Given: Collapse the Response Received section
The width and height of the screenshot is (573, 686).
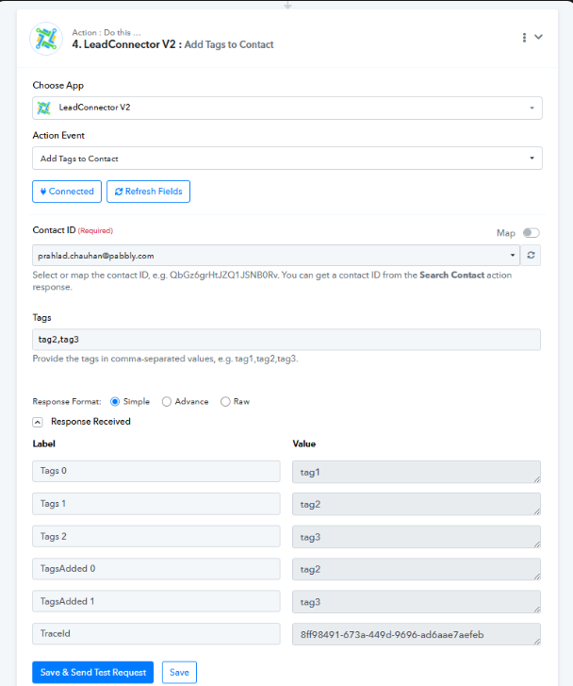Looking at the screenshot, I should click(x=38, y=422).
